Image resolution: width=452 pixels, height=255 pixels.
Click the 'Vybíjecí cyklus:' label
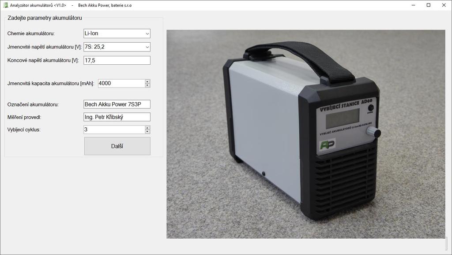click(24, 130)
